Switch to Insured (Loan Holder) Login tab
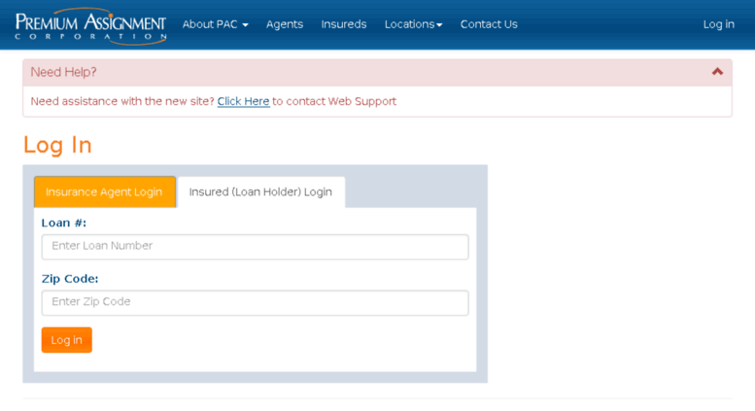 point(261,192)
